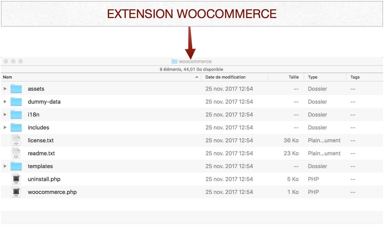Click the woocommerce title bar folder icon
The image size is (384, 237).
coord(174,61)
